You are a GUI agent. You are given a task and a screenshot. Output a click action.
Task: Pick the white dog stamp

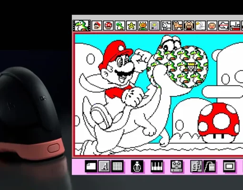point(166,26)
